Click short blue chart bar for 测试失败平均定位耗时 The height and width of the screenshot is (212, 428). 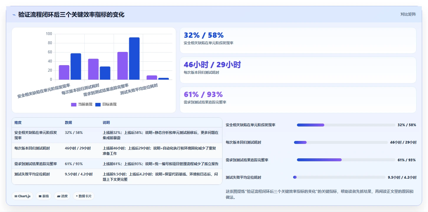(163, 79)
